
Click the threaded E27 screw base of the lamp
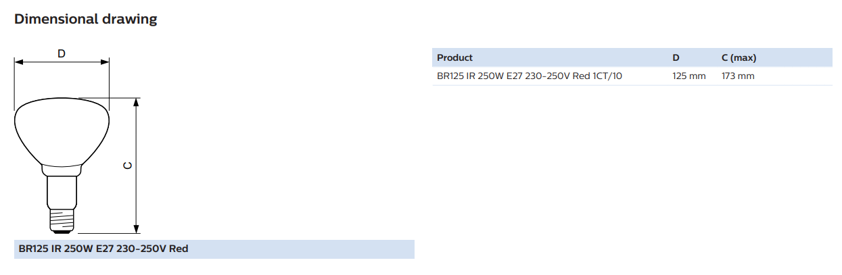[61, 218]
